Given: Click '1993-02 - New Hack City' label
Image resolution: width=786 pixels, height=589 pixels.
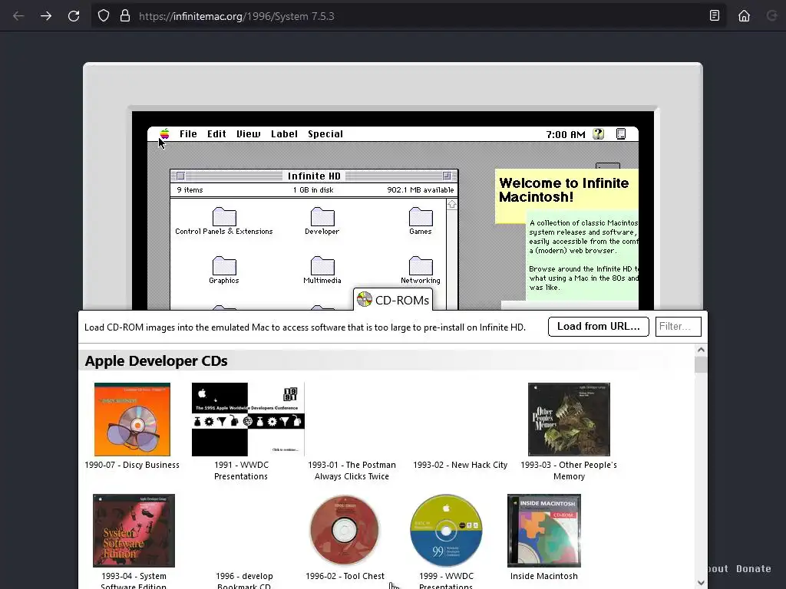Looking at the screenshot, I should coord(461,465).
